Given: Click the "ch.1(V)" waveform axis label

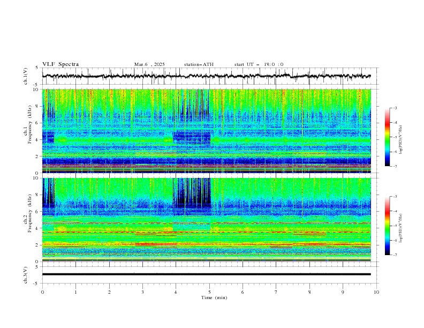Looking at the screenshot, I should (26, 76).
